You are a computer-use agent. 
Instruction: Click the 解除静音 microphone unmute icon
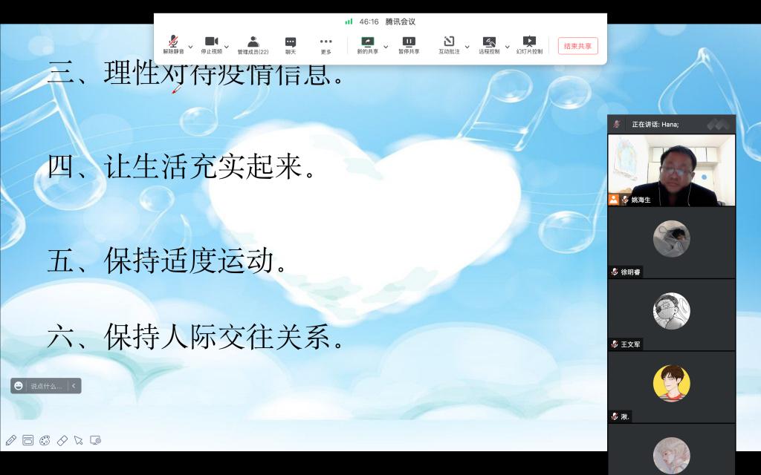173,42
